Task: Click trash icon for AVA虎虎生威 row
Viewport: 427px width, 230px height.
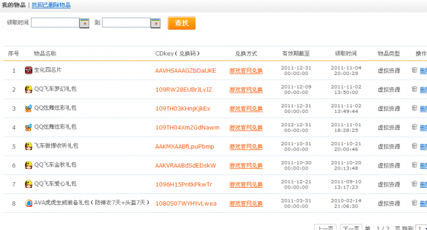Action: click(414, 203)
